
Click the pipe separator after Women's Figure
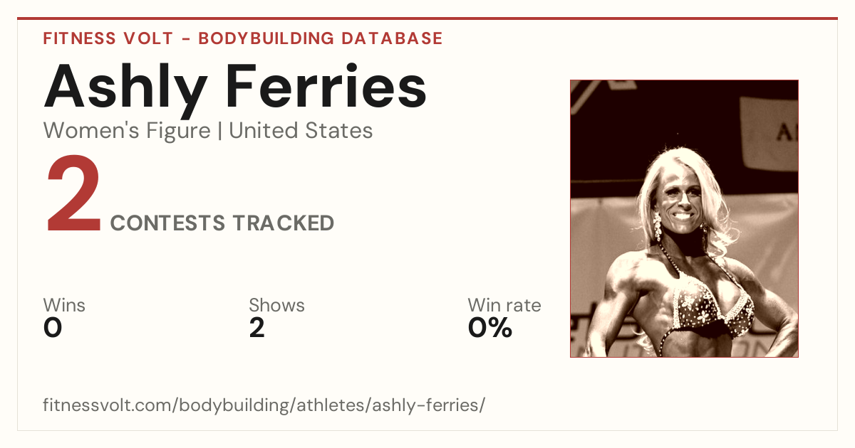tap(220, 132)
